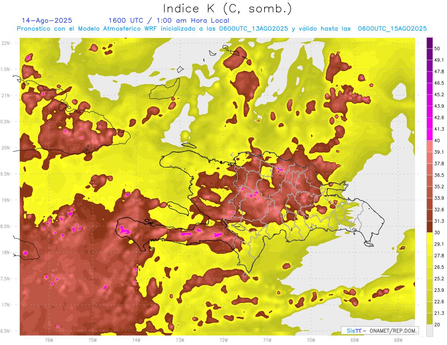Image resolution: width=447 pixels, height=345 pixels.
Task: Click the "70W" longitude axis label
Action: 311,340
